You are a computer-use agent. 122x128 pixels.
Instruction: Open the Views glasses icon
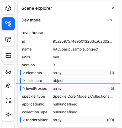pos(8,72)
